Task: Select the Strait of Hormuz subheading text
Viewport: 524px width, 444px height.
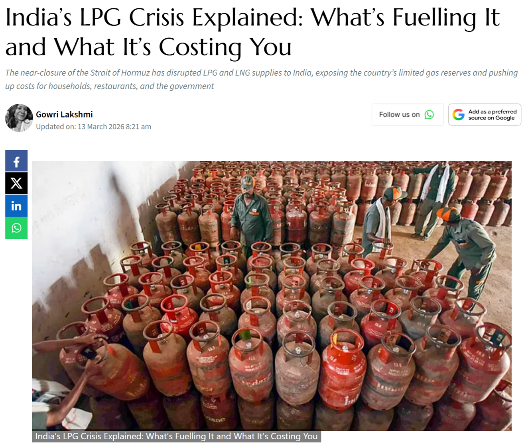Action: [261, 79]
